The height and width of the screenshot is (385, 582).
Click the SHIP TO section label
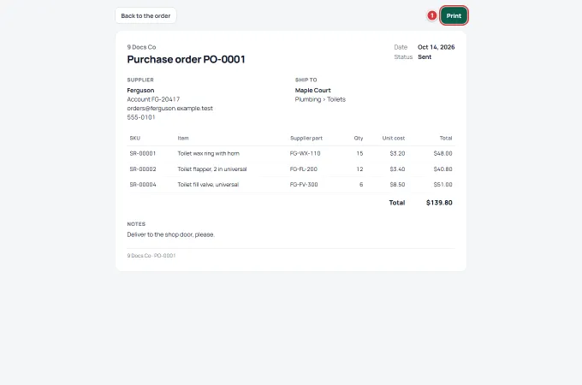[306, 80]
